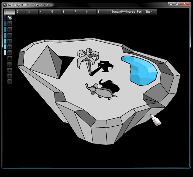
Task: Pick the color swatch beside F2
Action: (5, 24)
